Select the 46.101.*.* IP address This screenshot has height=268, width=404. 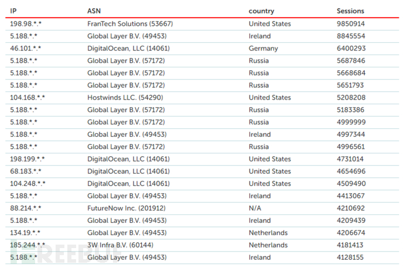25,49
